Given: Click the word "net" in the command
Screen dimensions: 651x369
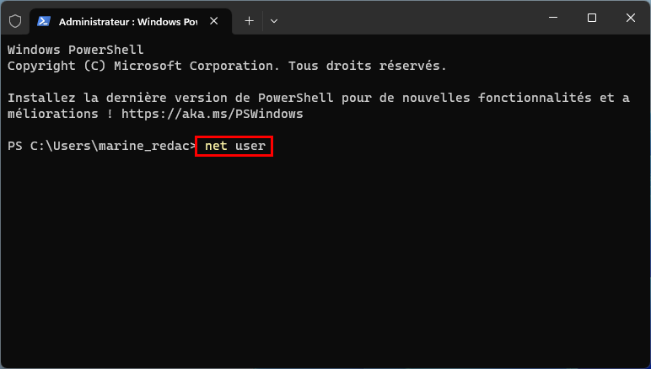Looking at the screenshot, I should (x=216, y=146).
